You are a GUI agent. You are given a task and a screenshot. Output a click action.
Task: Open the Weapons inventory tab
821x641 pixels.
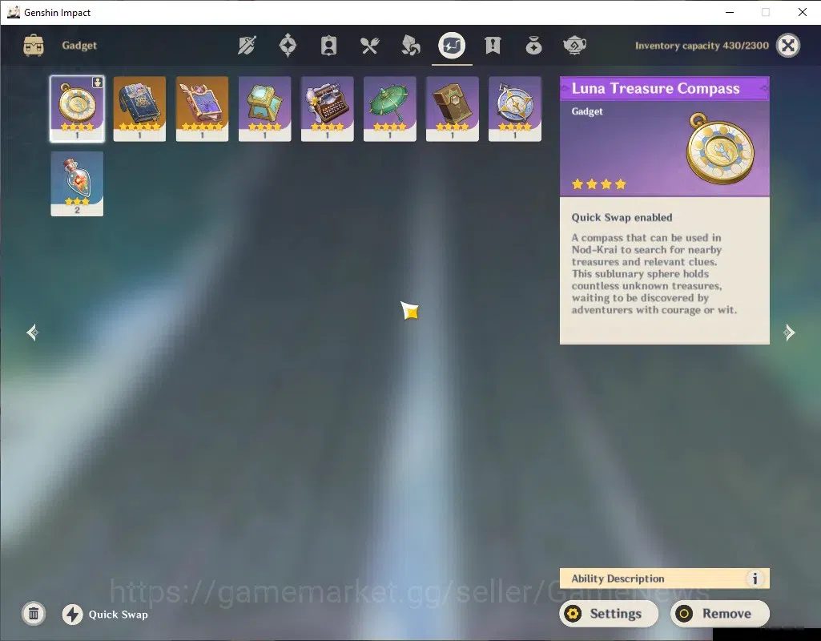pyautogui.click(x=247, y=46)
